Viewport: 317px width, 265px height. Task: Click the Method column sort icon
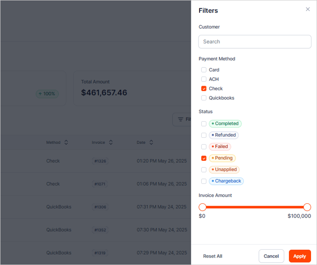66,142
